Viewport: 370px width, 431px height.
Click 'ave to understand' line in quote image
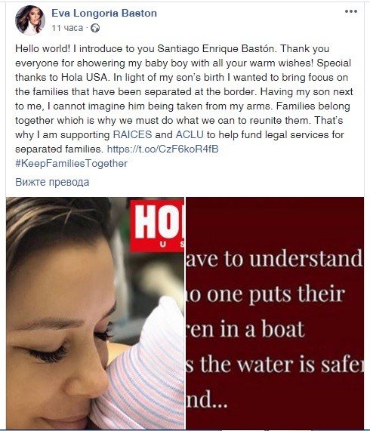[274, 259]
